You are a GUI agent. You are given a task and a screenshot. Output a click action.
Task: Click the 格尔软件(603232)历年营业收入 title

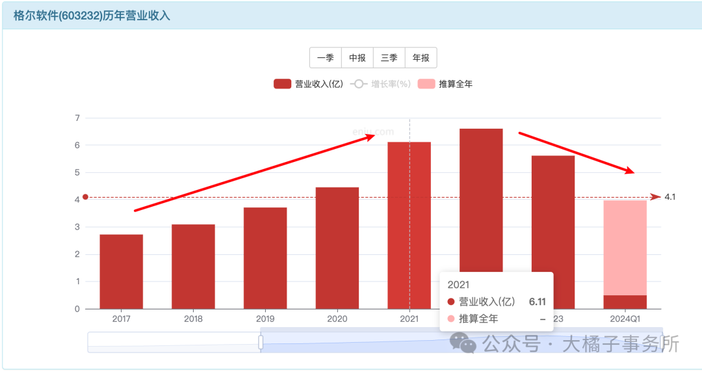point(92,16)
